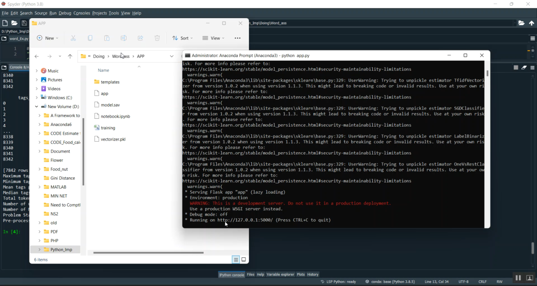Image resolution: width=537 pixels, height=286 pixels.
Task: Open the Sort dropdown
Action: (183, 38)
